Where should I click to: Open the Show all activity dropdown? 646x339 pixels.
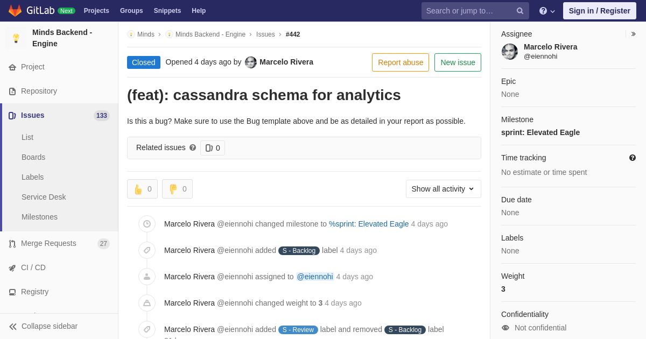443,189
